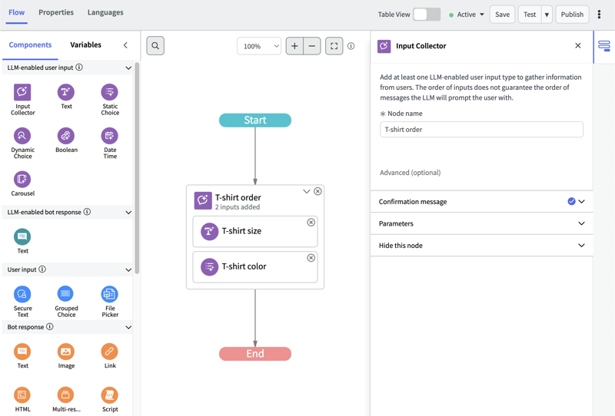Remove the T-shirt size input
The image size is (615, 416).
(311, 223)
